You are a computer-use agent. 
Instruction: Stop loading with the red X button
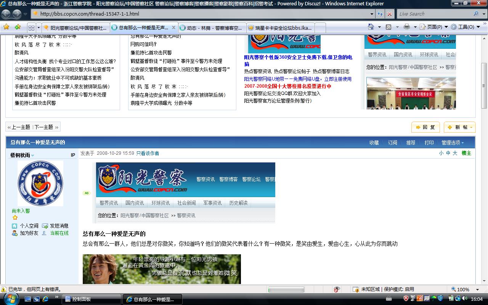389,14
